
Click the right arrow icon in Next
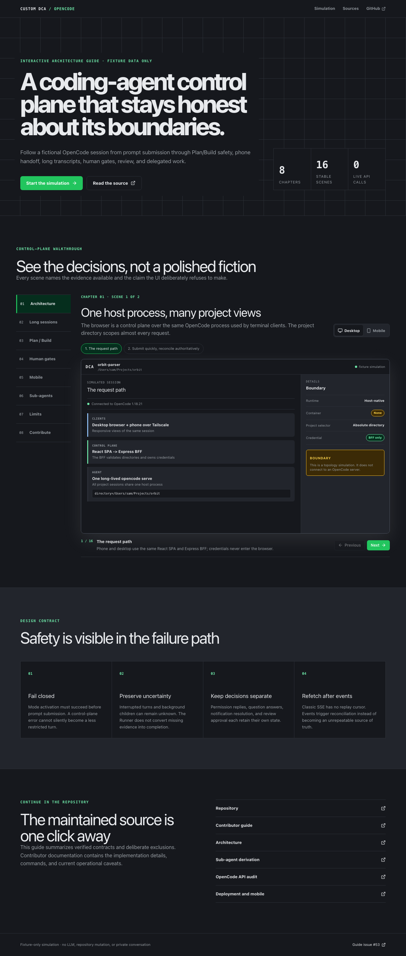(383, 545)
